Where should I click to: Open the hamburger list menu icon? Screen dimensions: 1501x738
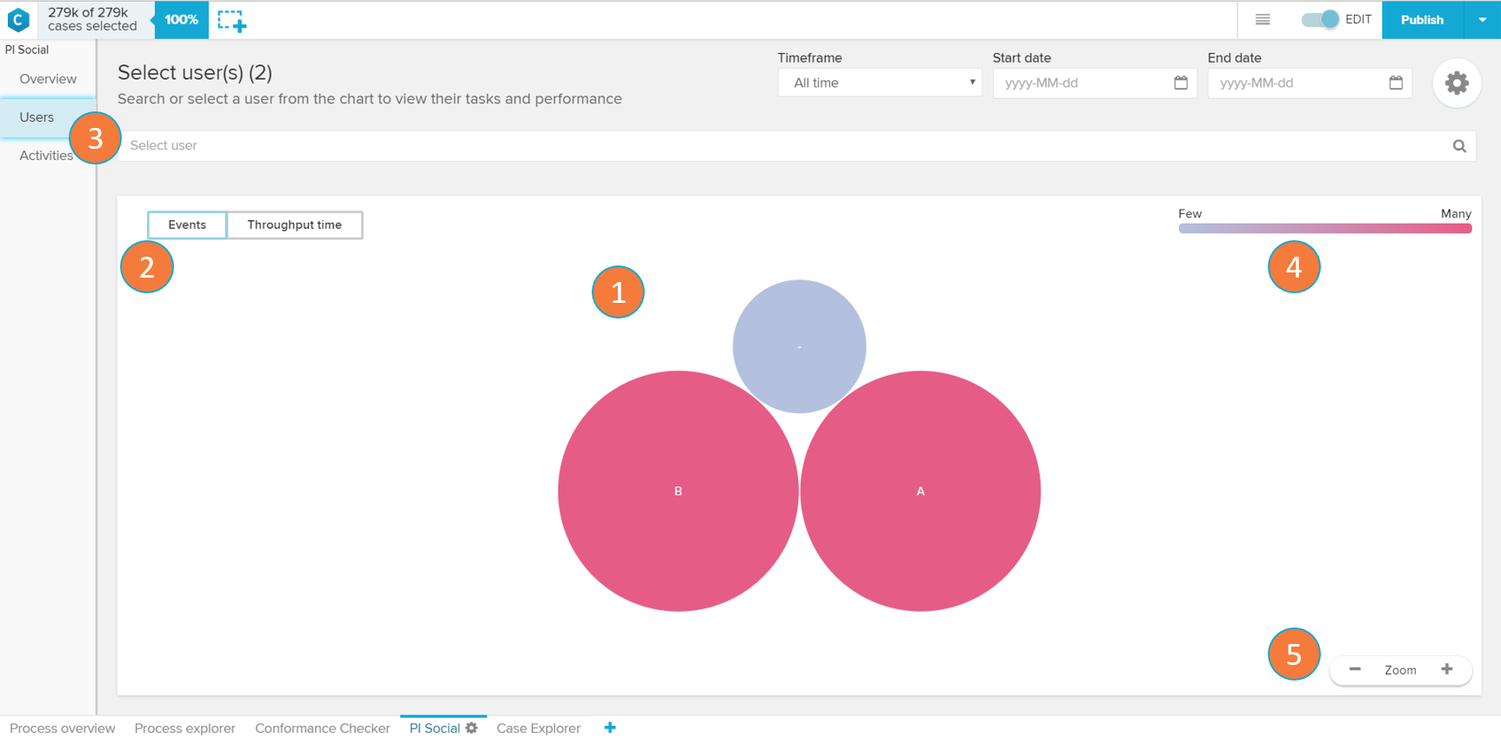[x=1263, y=20]
